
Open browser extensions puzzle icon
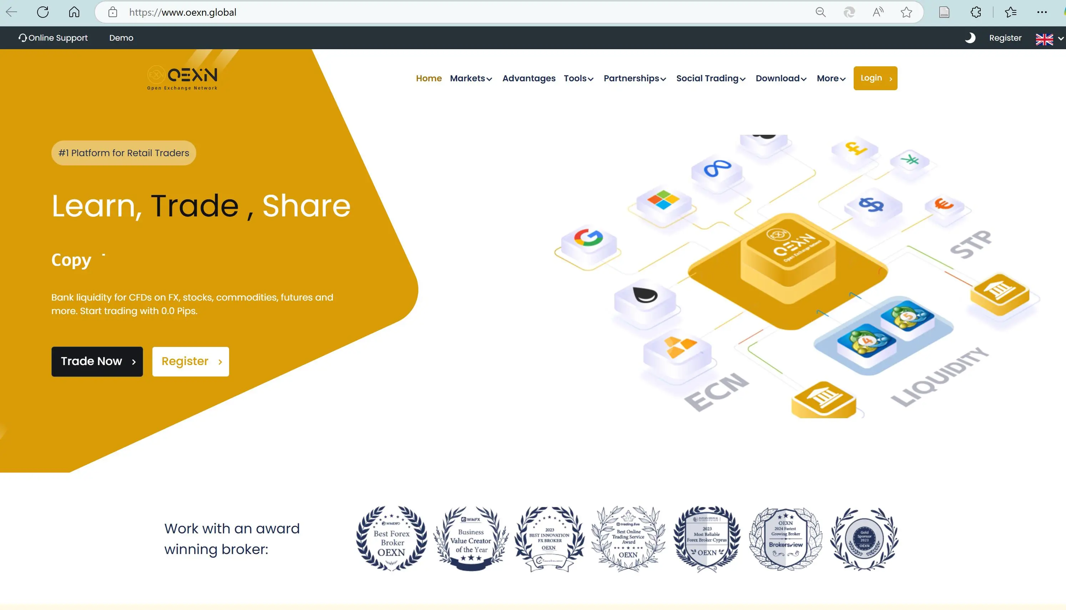tap(976, 12)
